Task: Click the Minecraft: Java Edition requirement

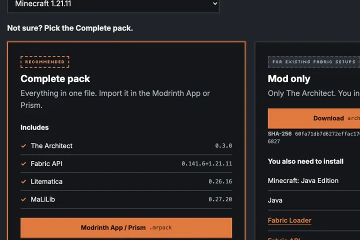Action: (x=303, y=180)
